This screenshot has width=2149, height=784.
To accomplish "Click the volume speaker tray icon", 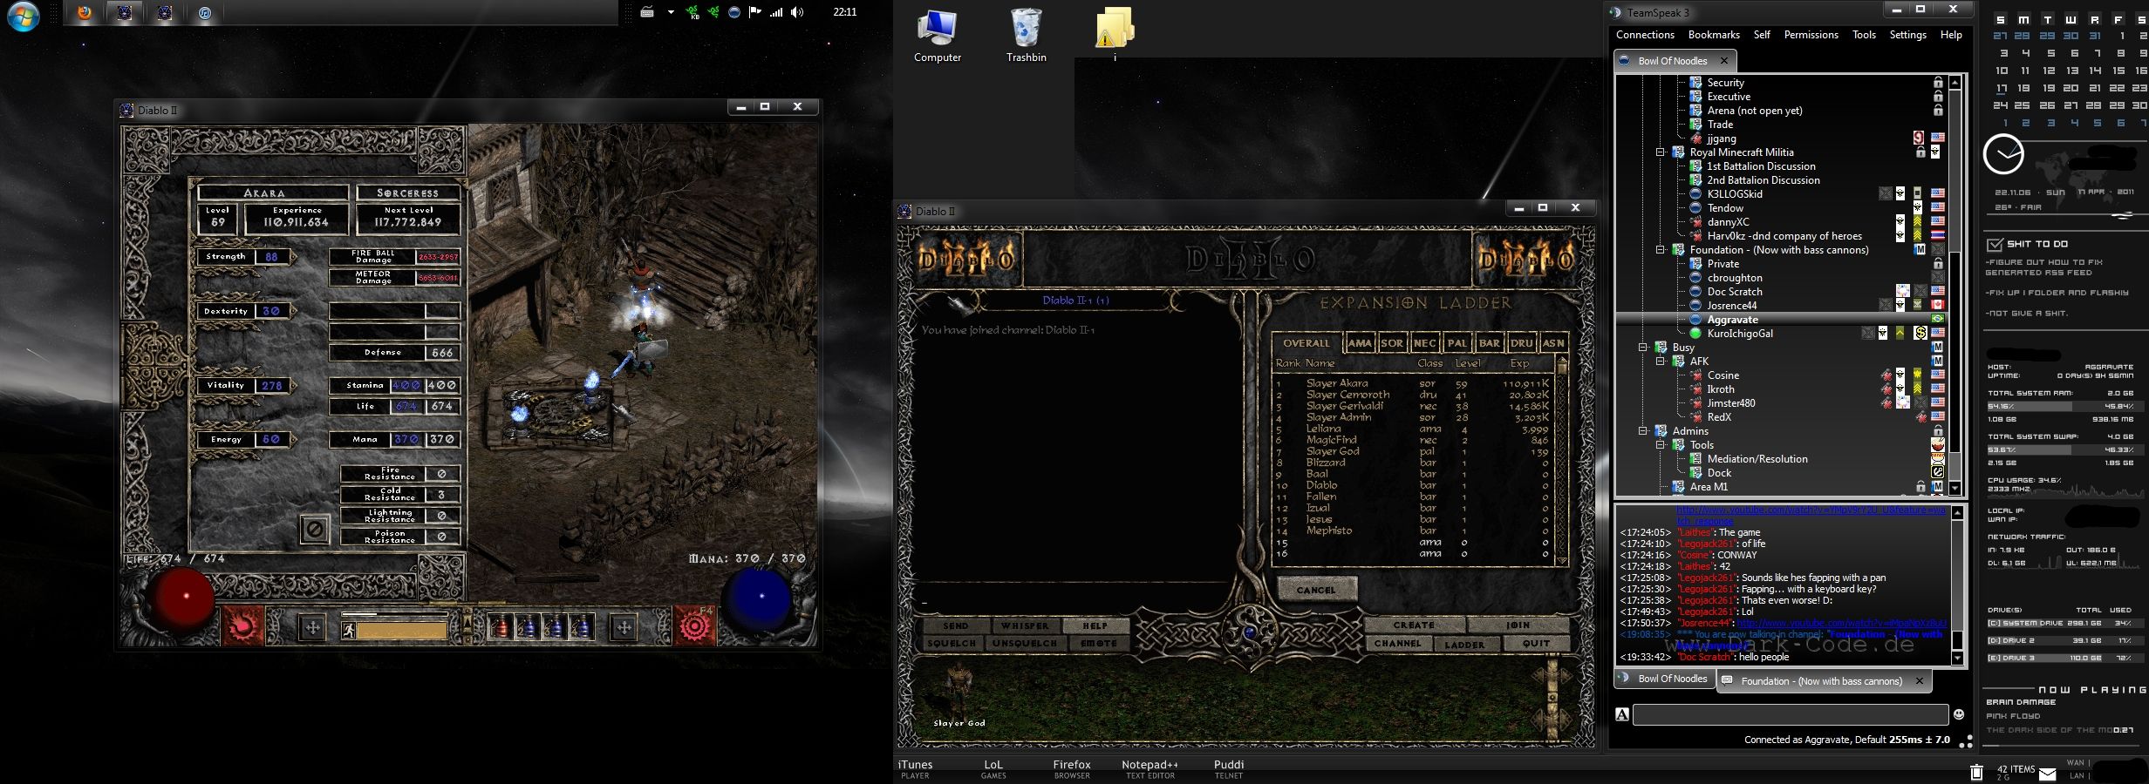I will point(797,12).
